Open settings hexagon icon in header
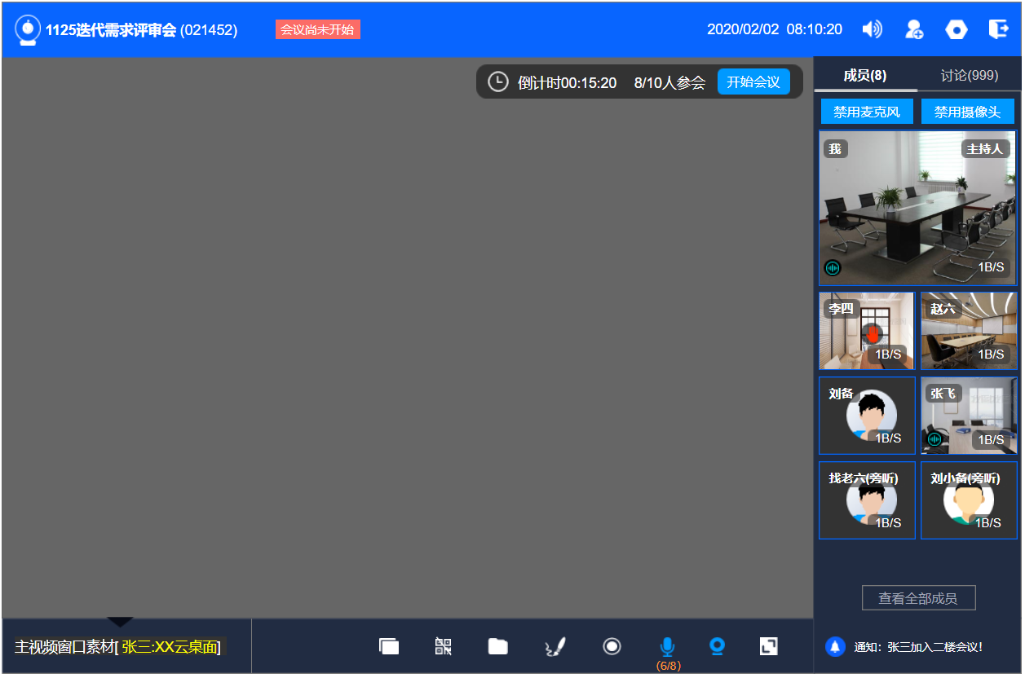 957,29
